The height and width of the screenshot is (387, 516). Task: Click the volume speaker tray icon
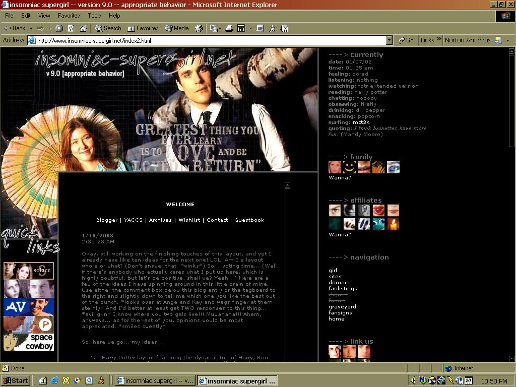[413, 381]
